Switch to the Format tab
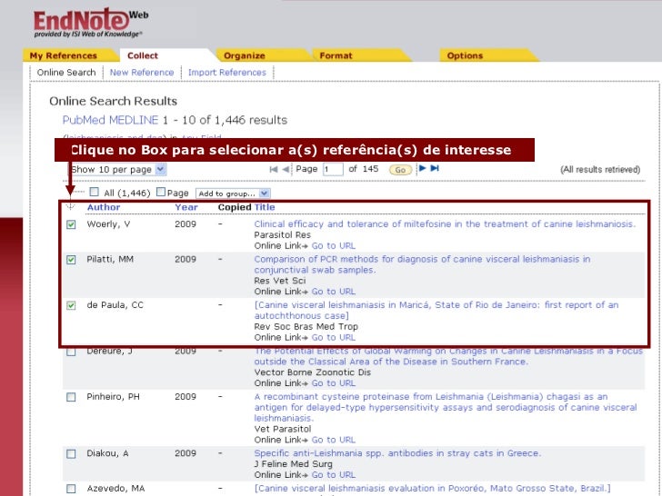The image size is (662, 496). pos(336,55)
